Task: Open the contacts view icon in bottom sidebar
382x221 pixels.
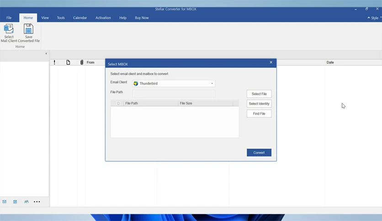Action: coord(27,201)
